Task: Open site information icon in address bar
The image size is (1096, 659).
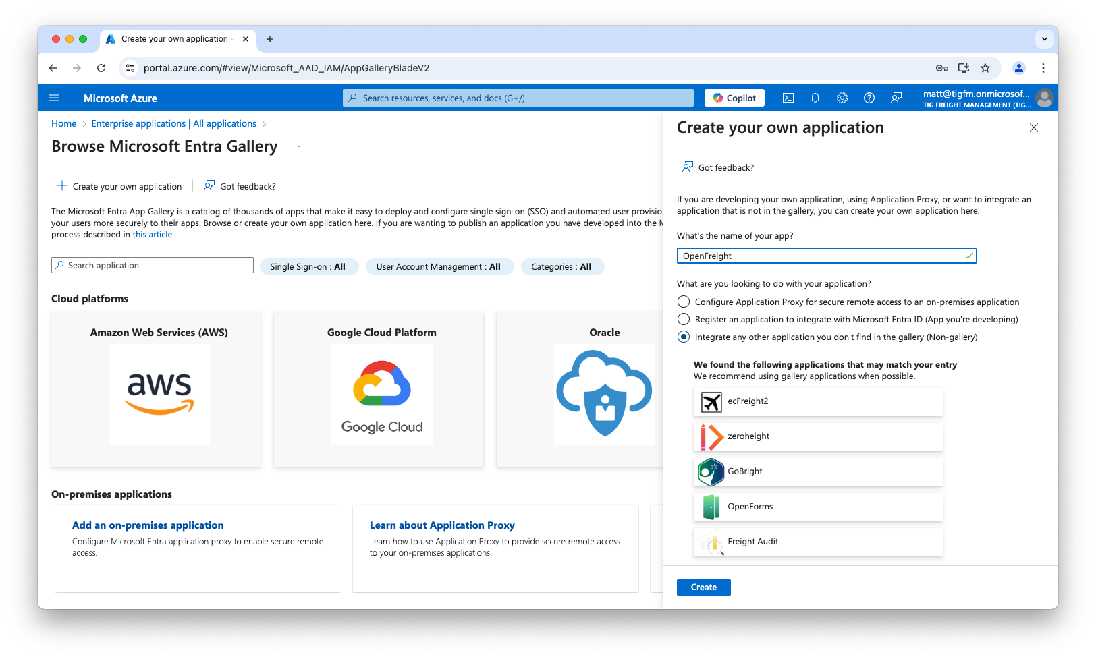Action: pos(131,68)
